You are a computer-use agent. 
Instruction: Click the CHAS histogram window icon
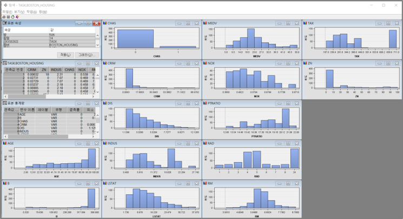tap(105, 23)
